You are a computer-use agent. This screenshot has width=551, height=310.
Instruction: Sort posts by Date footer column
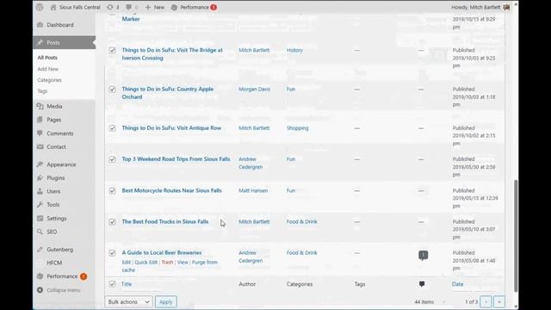click(x=457, y=284)
